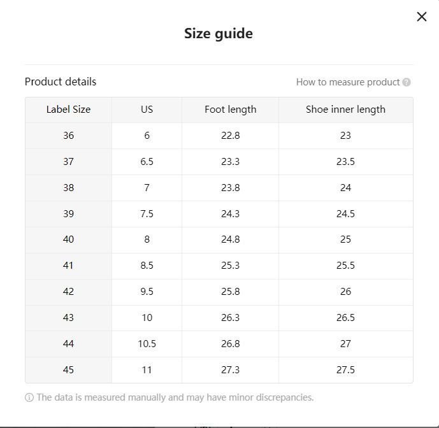
Task: Select the US size 10.5 cell
Action: click(x=147, y=344)
